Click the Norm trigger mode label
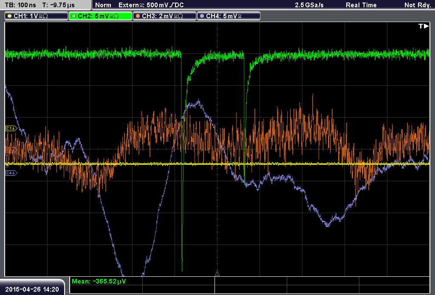 tap(103, 5)
